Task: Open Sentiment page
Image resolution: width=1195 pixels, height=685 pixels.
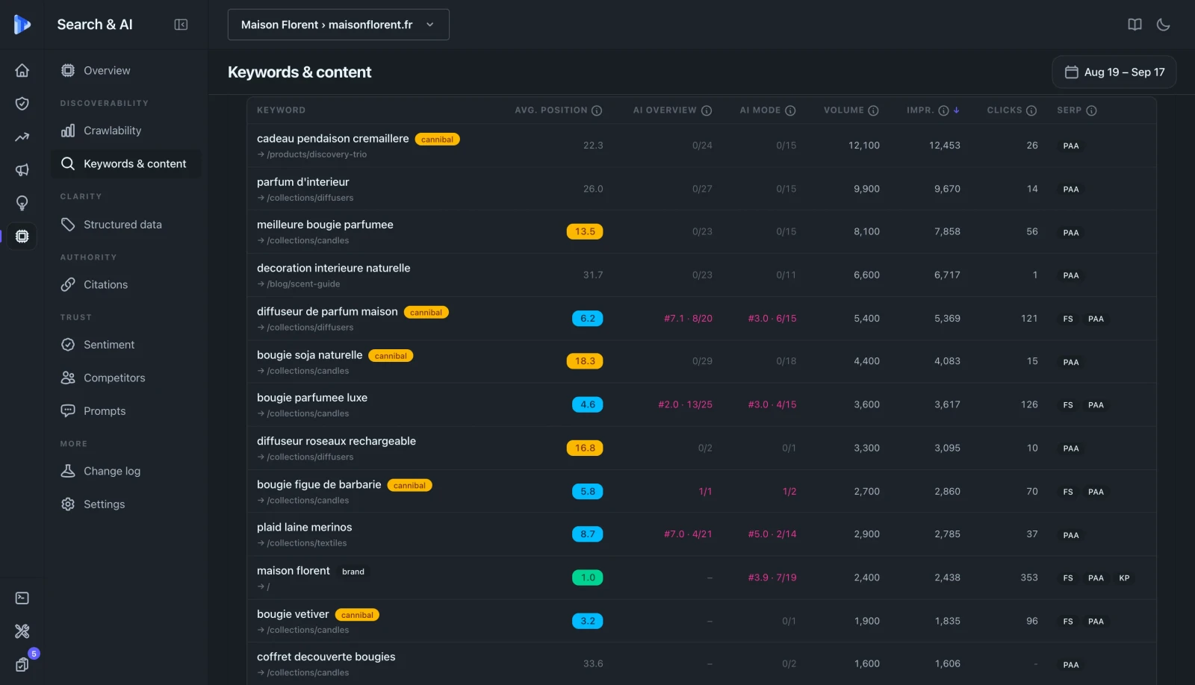Action: click(x=126, y=345)
